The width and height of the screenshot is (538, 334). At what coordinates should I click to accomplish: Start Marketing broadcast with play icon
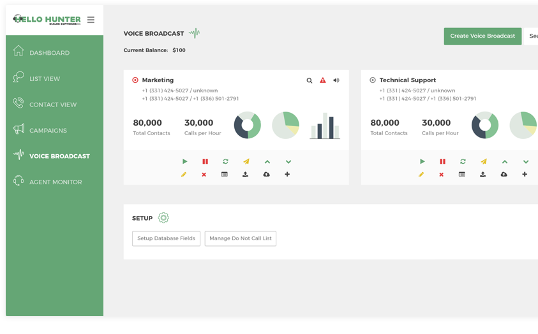(184, 161)
